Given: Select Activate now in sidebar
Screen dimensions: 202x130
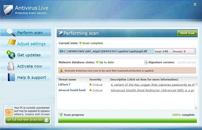Looking at the screenshot, I should coord(26,66).
